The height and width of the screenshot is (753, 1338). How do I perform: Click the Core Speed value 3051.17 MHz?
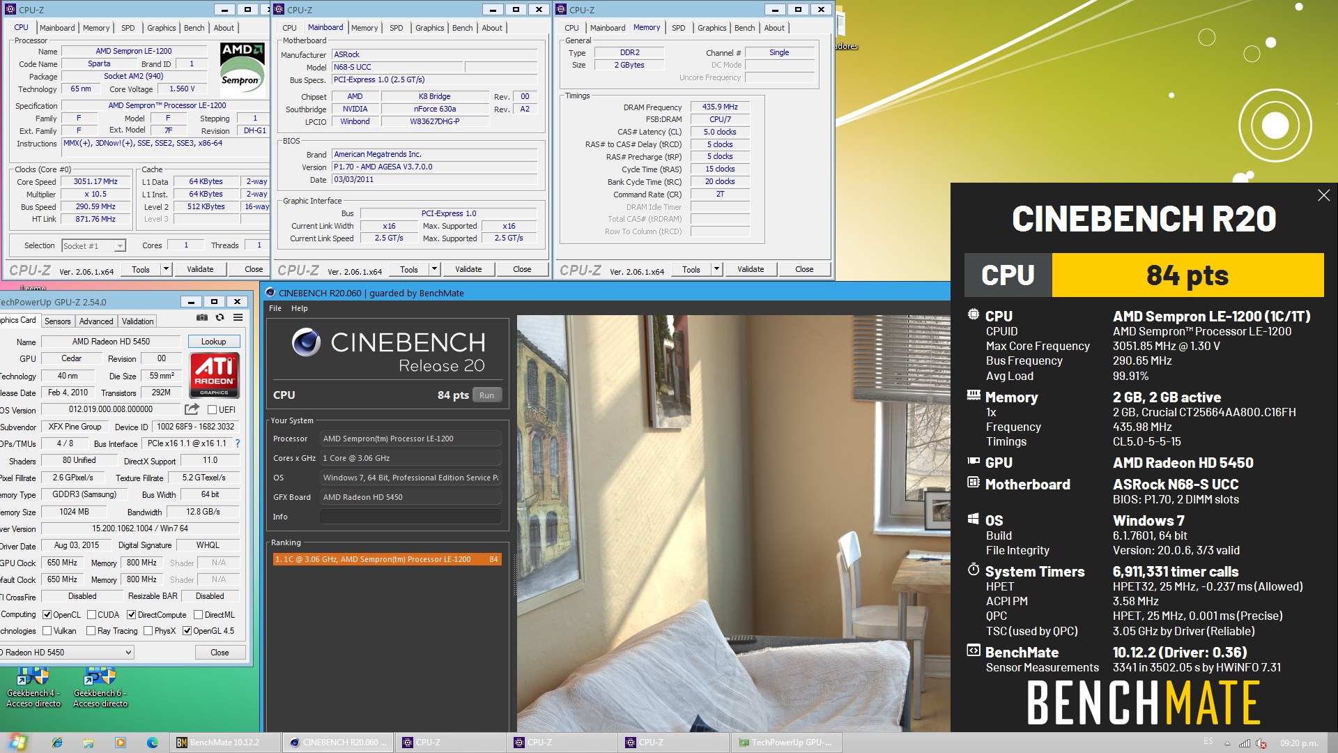pos(95,182)
